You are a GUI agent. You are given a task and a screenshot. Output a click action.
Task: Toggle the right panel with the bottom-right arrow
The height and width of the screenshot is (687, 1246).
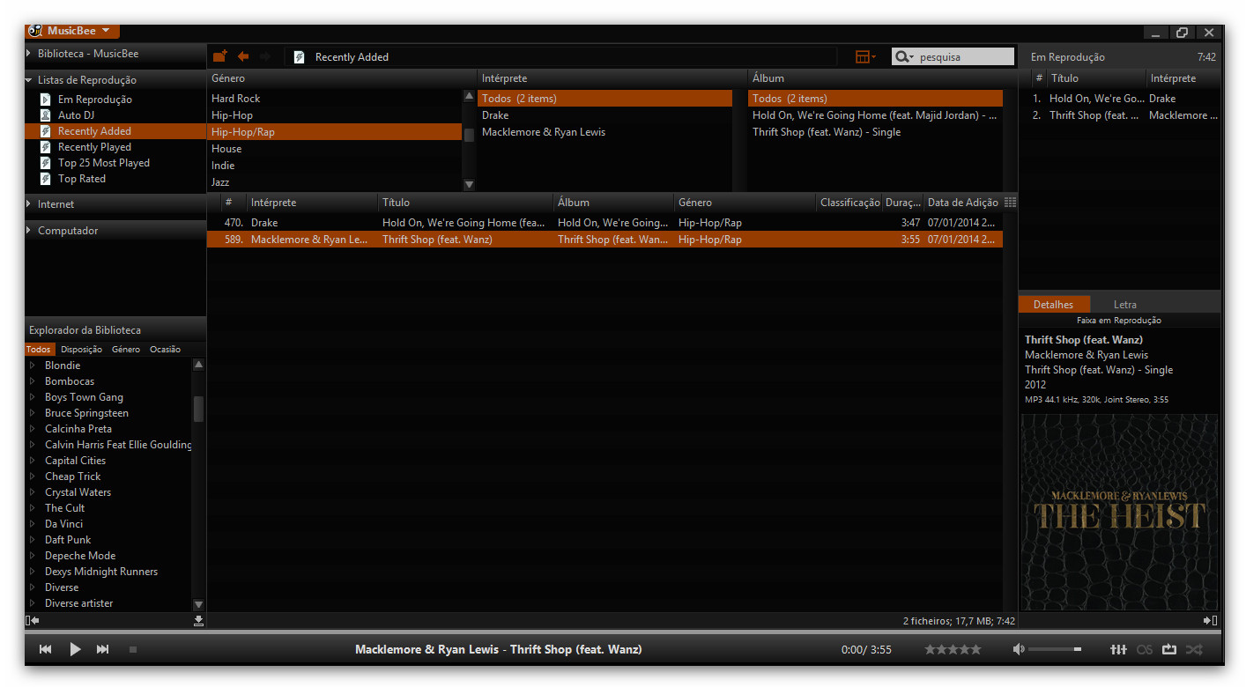click(x=1213, y=620)
